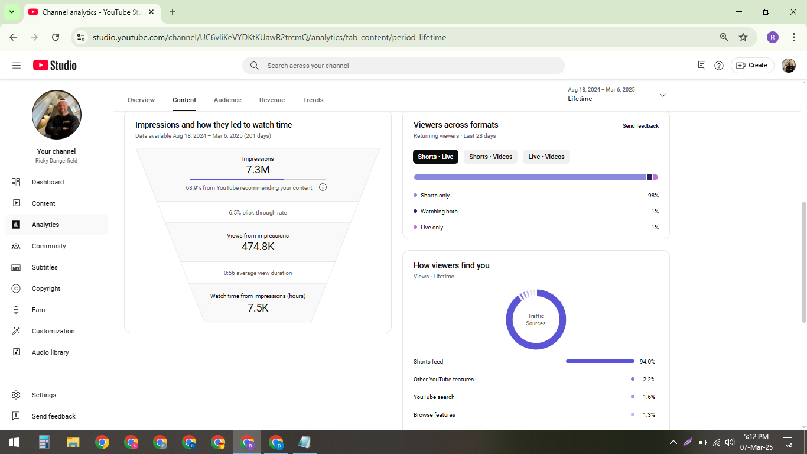Screen dimensions: 807x454
Task: Switch to the Audience tab
Action: click(227, 100)
